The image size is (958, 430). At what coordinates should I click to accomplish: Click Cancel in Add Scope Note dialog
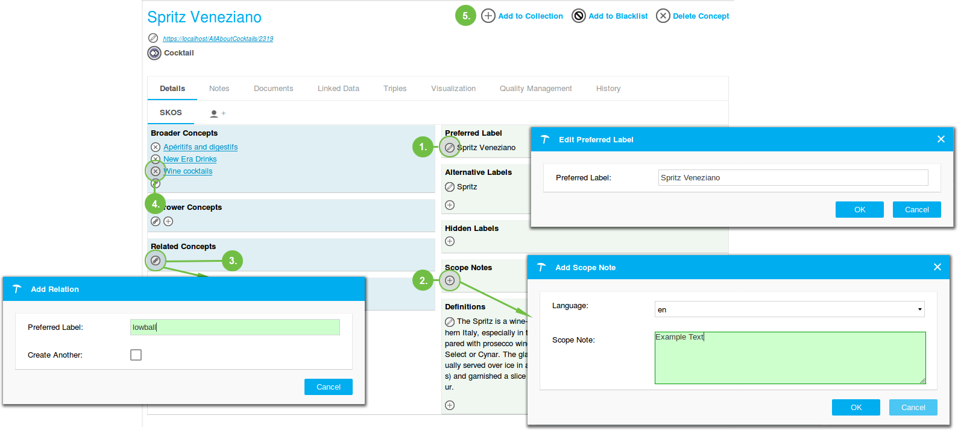click(913, 407)
